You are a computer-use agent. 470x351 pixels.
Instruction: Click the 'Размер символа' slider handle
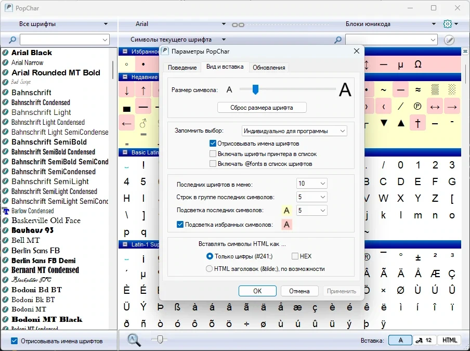tap(255, 89)
